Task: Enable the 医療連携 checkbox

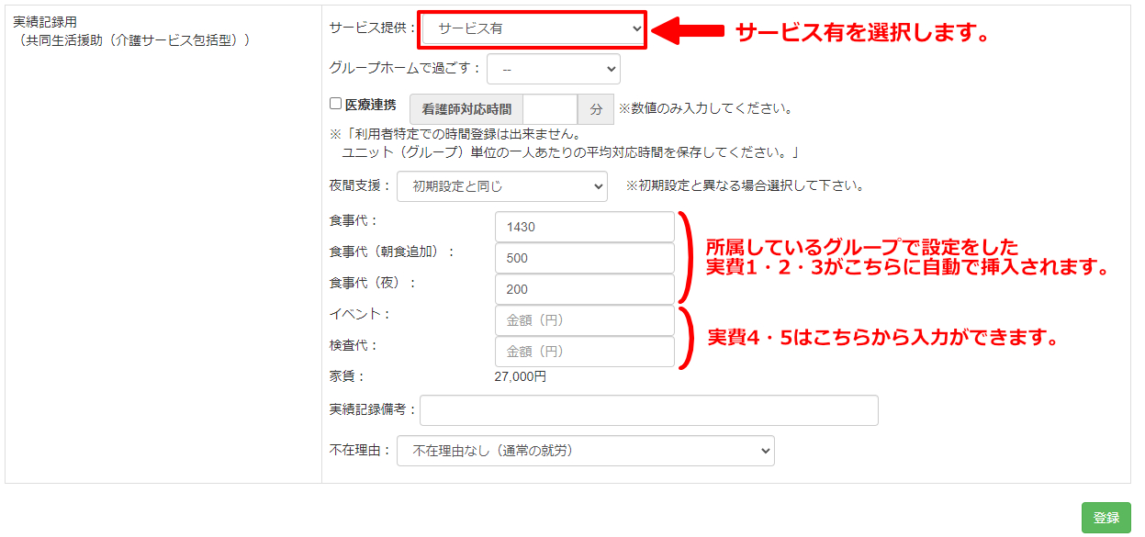Action: pyautogui.click(x=336, y=105)
